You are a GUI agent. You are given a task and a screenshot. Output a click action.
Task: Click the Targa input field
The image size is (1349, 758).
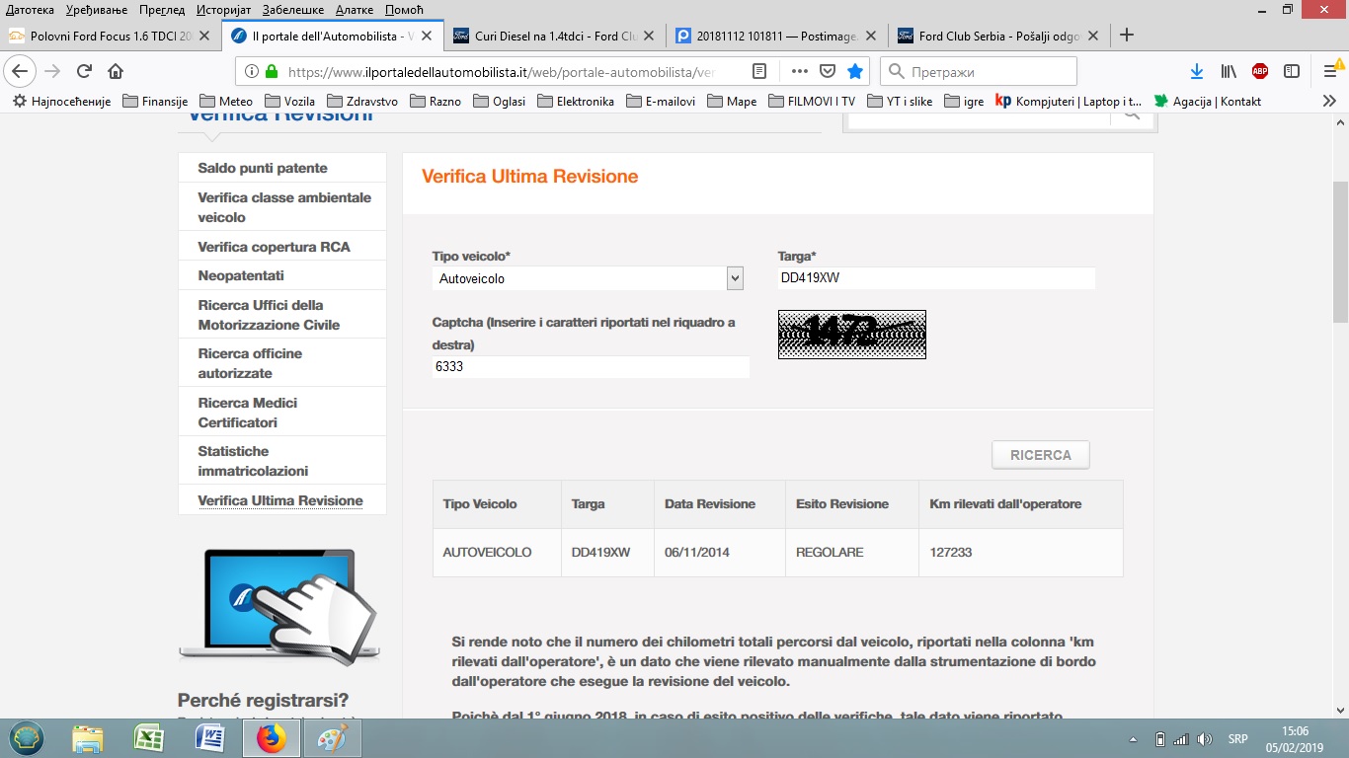(x=936, y=278)
